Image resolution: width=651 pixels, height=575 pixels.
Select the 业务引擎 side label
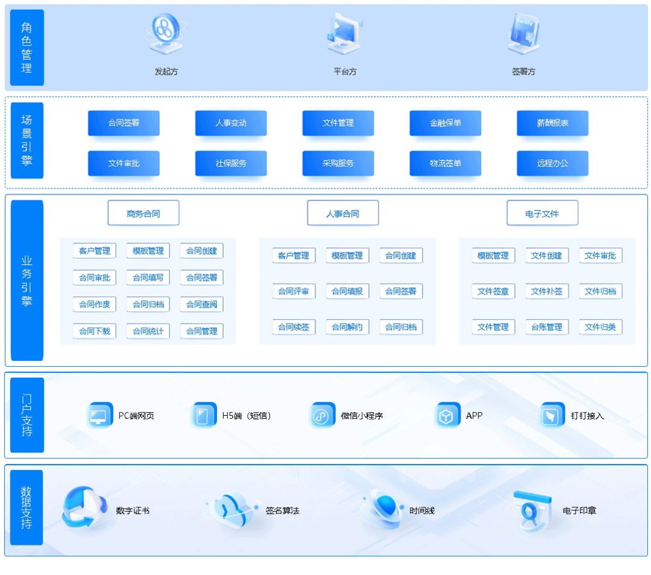27,281
